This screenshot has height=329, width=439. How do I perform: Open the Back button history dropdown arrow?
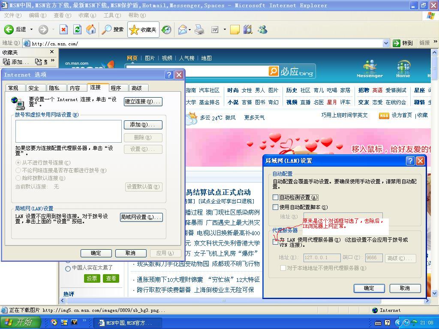click(31, 30)
